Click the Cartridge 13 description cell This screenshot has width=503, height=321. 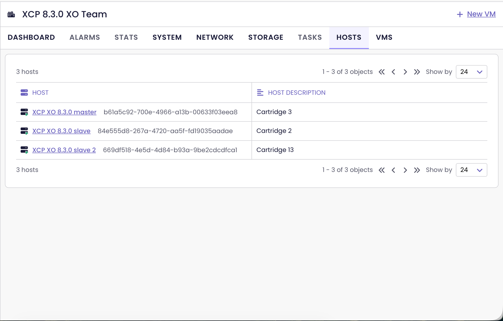275,150
